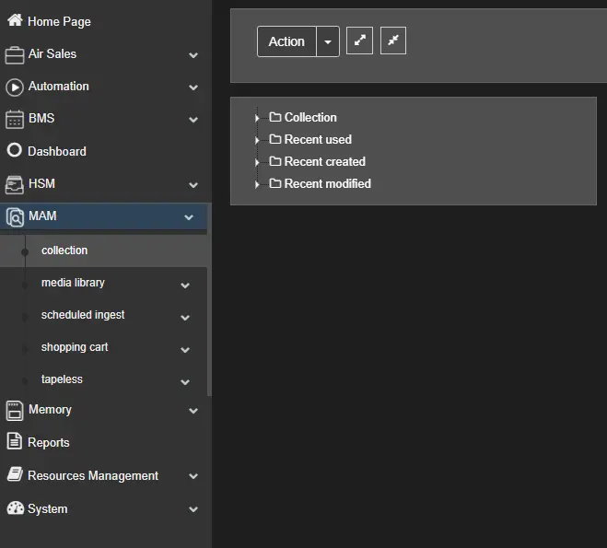
Task: Expand the media library submenu chevron
Action: coord(185,286)
